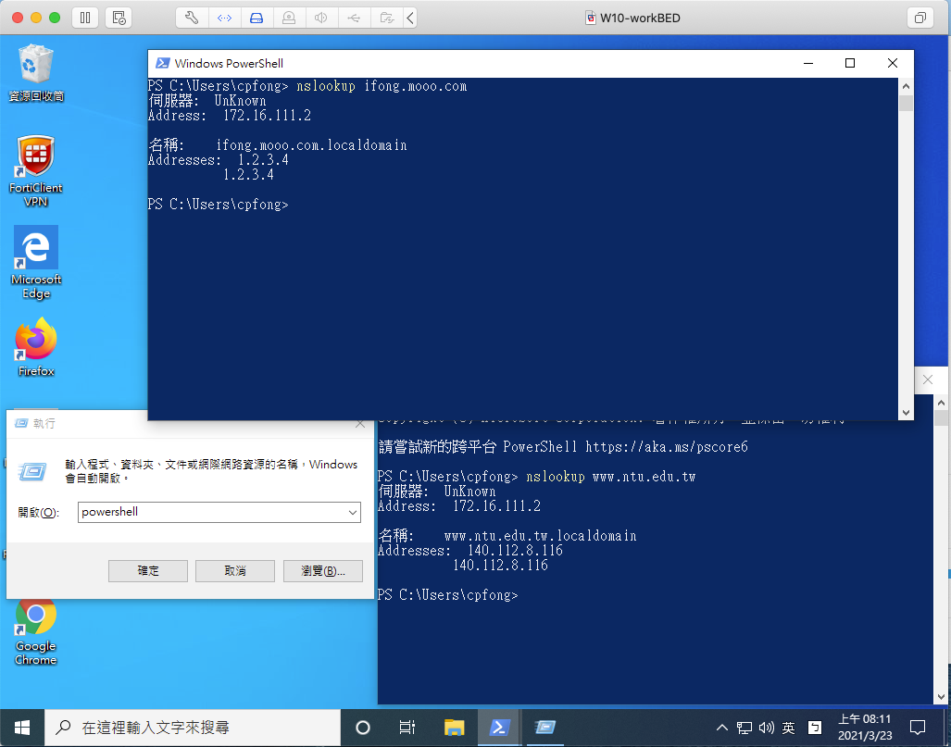Collapse the VM toolbar device arrow
This screenshot has height=747, width=951.
click(410, 18)
